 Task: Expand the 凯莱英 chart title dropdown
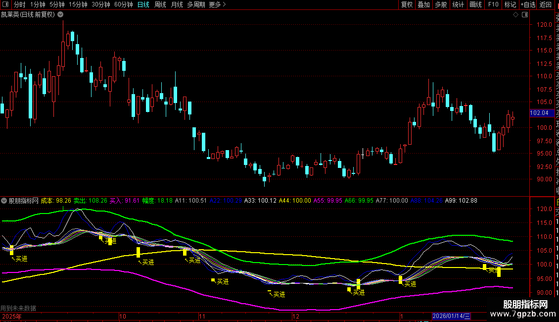pos(60,14)
